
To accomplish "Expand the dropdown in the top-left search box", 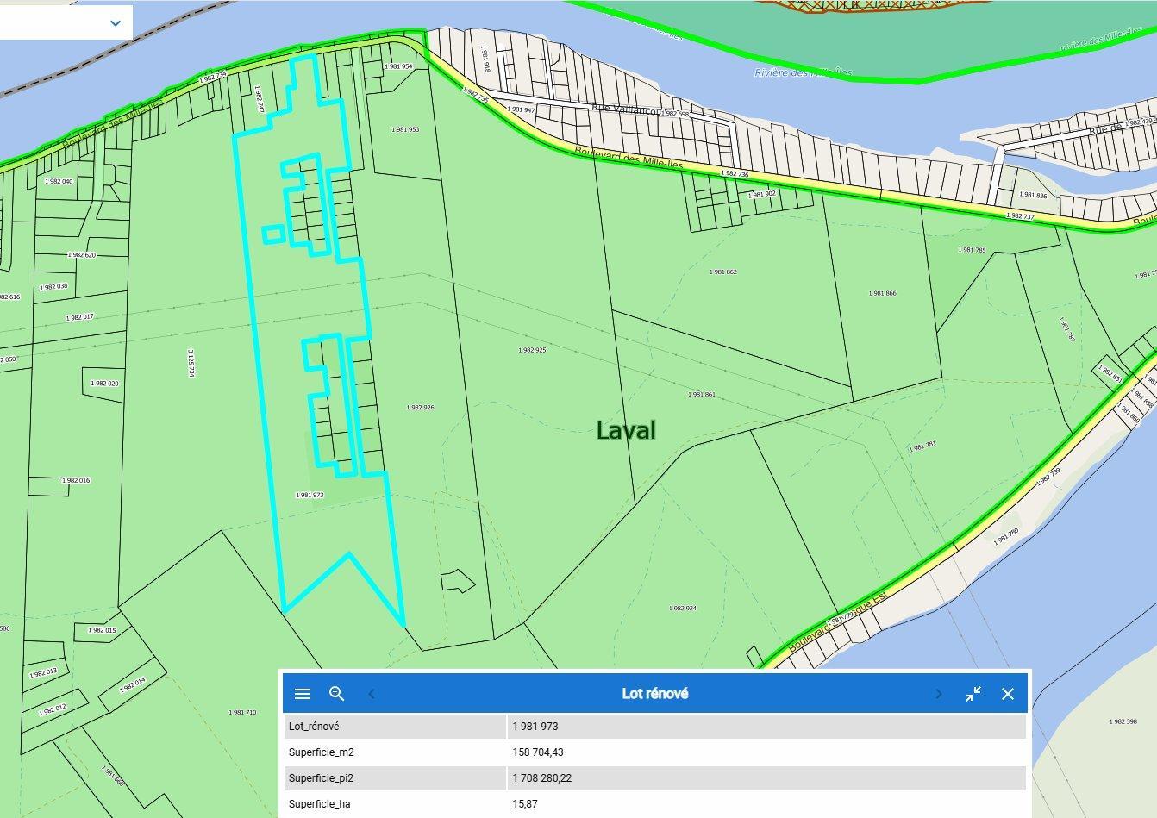I will 115,23.
